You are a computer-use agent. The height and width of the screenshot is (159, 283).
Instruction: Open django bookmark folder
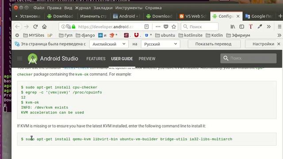85,35
